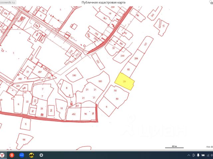Click parcel 455/3 label on the map
The image size is (213, 159).
[x=32, y=58]
